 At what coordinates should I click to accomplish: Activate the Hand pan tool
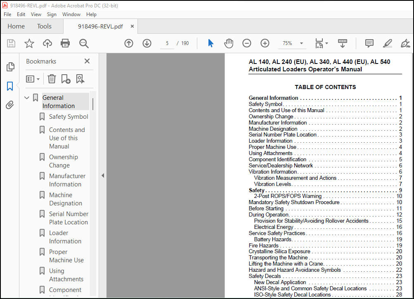tap(228, 43)
